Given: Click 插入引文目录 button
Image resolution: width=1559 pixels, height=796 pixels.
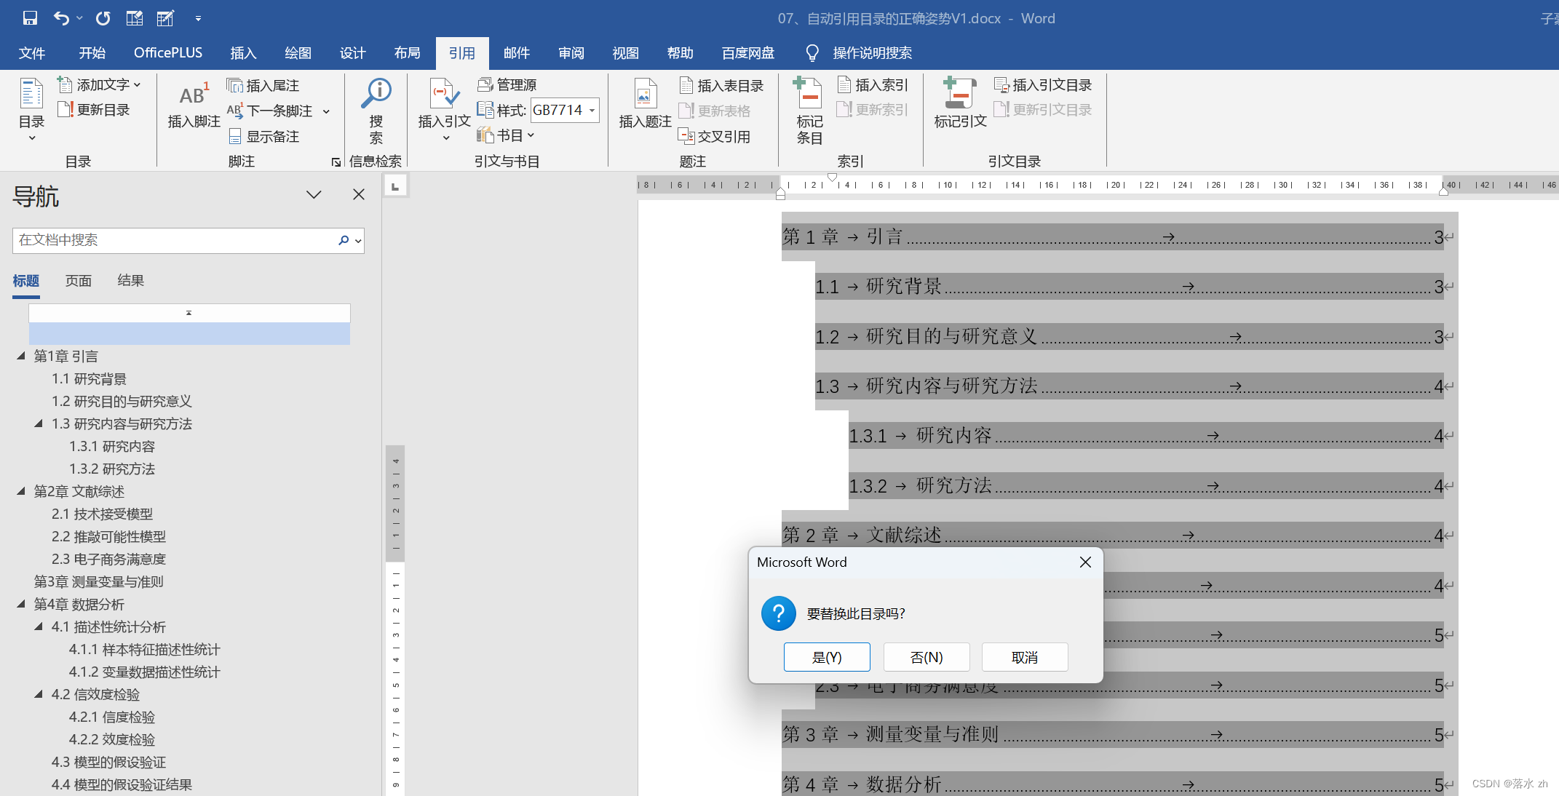Looking at the screenshot, I should 1043,85.
